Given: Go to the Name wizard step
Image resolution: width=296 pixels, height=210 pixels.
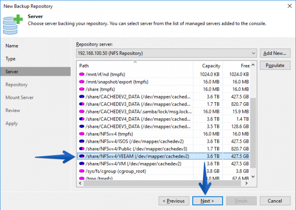Looking at the screenshot, I should click(x=12, y=46).
